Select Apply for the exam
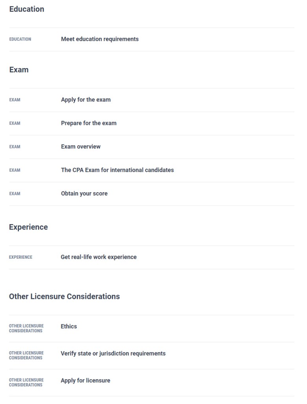The height and width of the screenshot is (404, 307). [85, 100]
